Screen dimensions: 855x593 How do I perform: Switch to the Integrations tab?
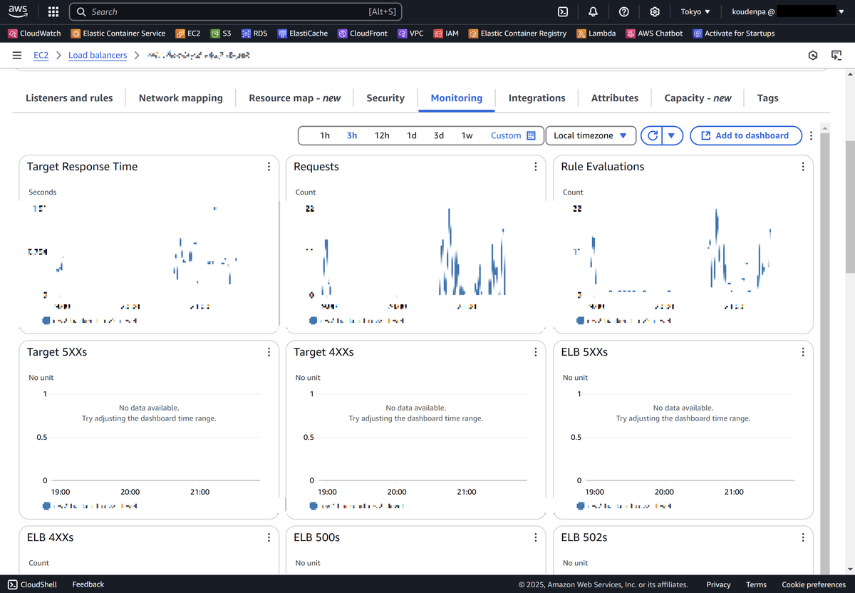(538, 98)
